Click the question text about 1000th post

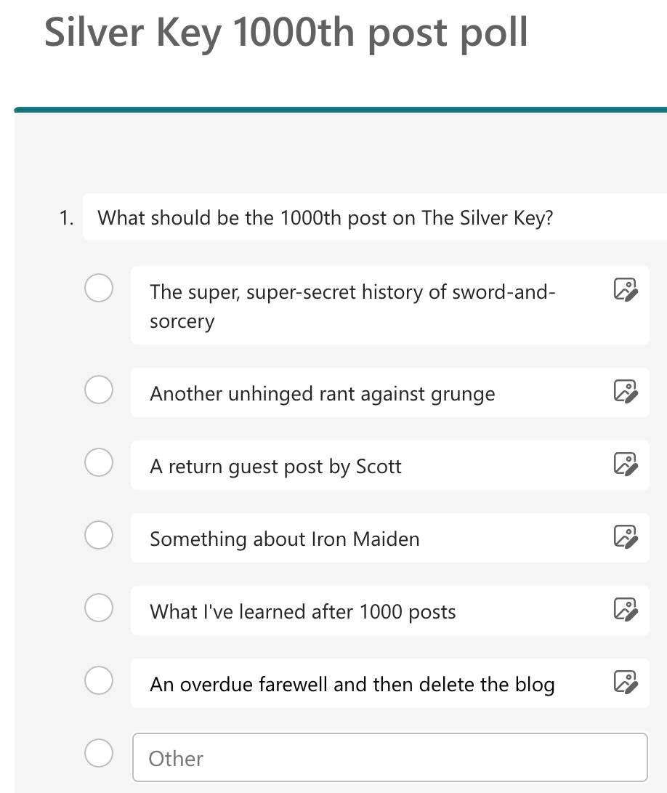[325, 217]
